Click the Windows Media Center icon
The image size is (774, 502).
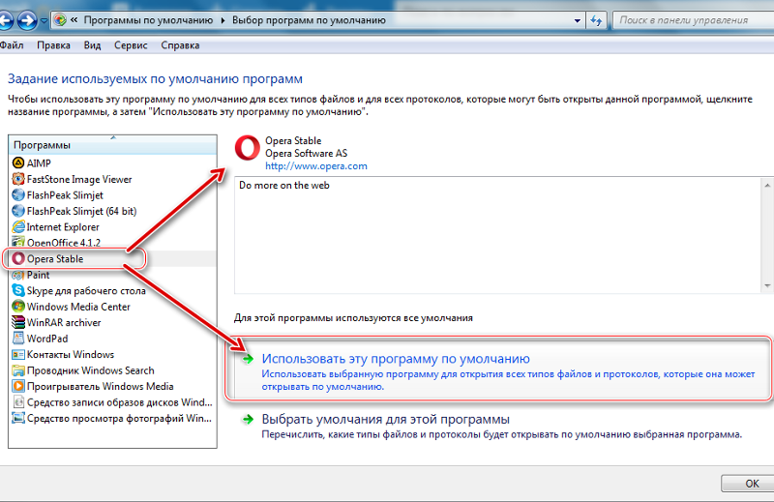tap(18, 307)
